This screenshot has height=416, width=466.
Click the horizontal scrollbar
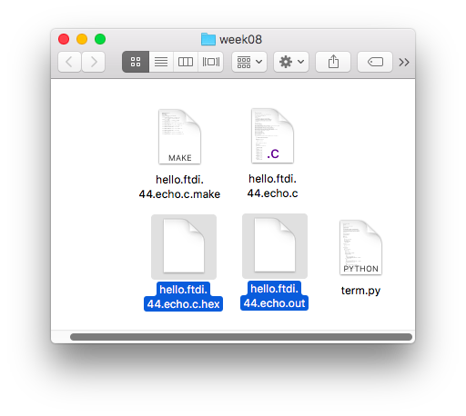(x=241, y=337)
